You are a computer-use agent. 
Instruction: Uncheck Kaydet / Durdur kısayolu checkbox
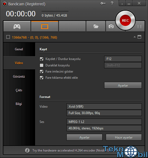(41, 59)
